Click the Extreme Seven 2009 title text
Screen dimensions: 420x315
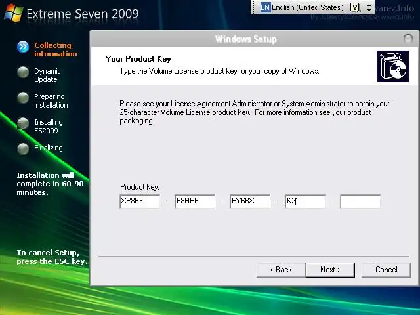pos(83,14)
